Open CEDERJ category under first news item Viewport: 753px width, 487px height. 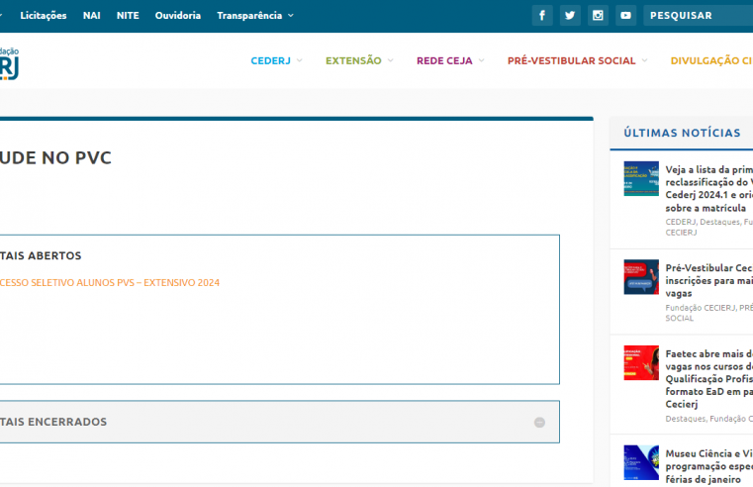click(x=681, y=222)
